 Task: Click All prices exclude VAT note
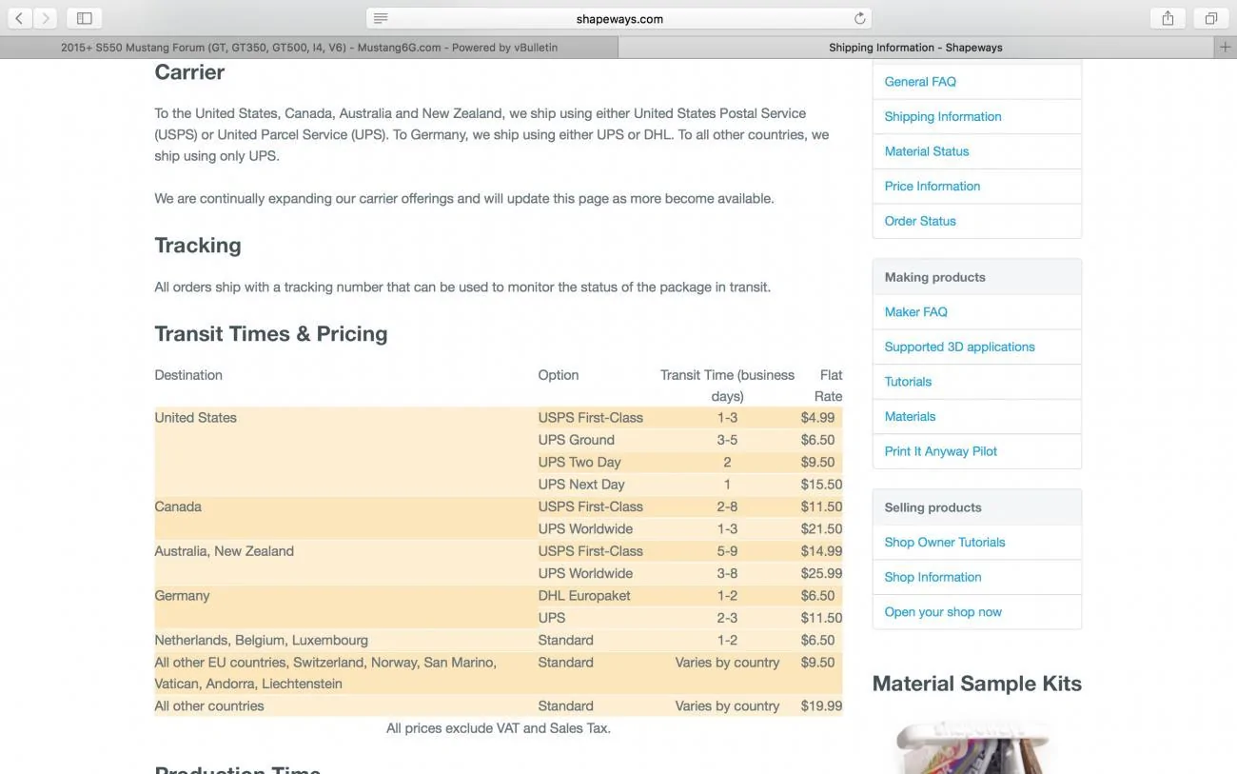(499, 728)
